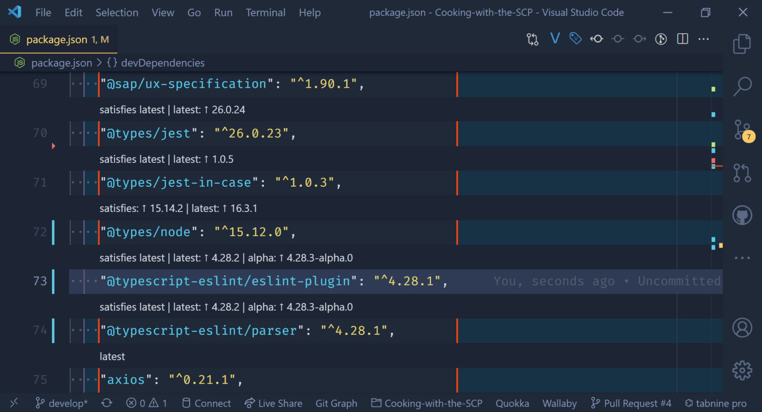
Task: Open Settings via the gear icon
Action: [x=742, y=370]
